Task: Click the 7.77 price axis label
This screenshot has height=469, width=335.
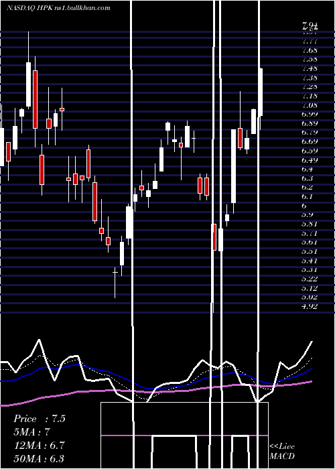Action: (x=310, y=41)
